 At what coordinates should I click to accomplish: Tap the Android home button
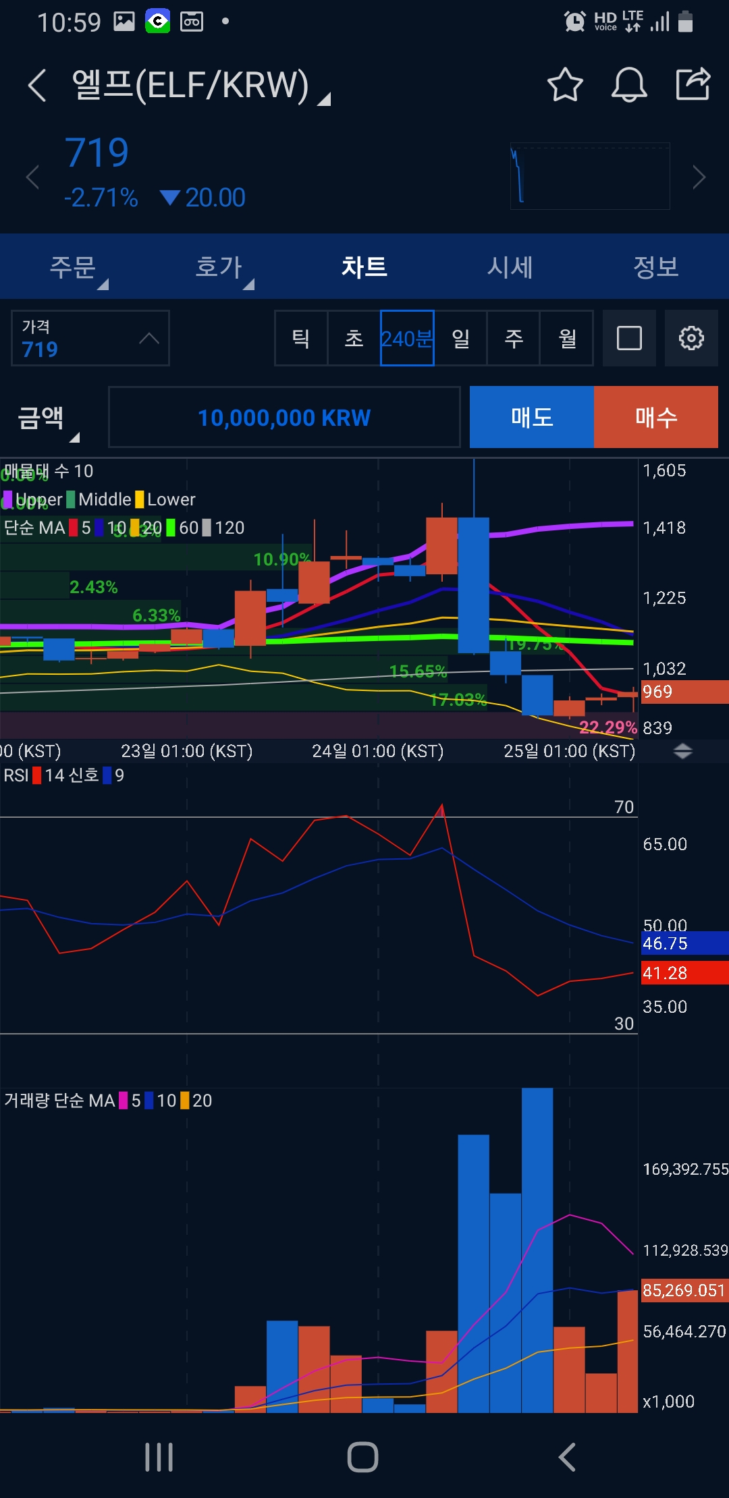tap(363, 1458)
